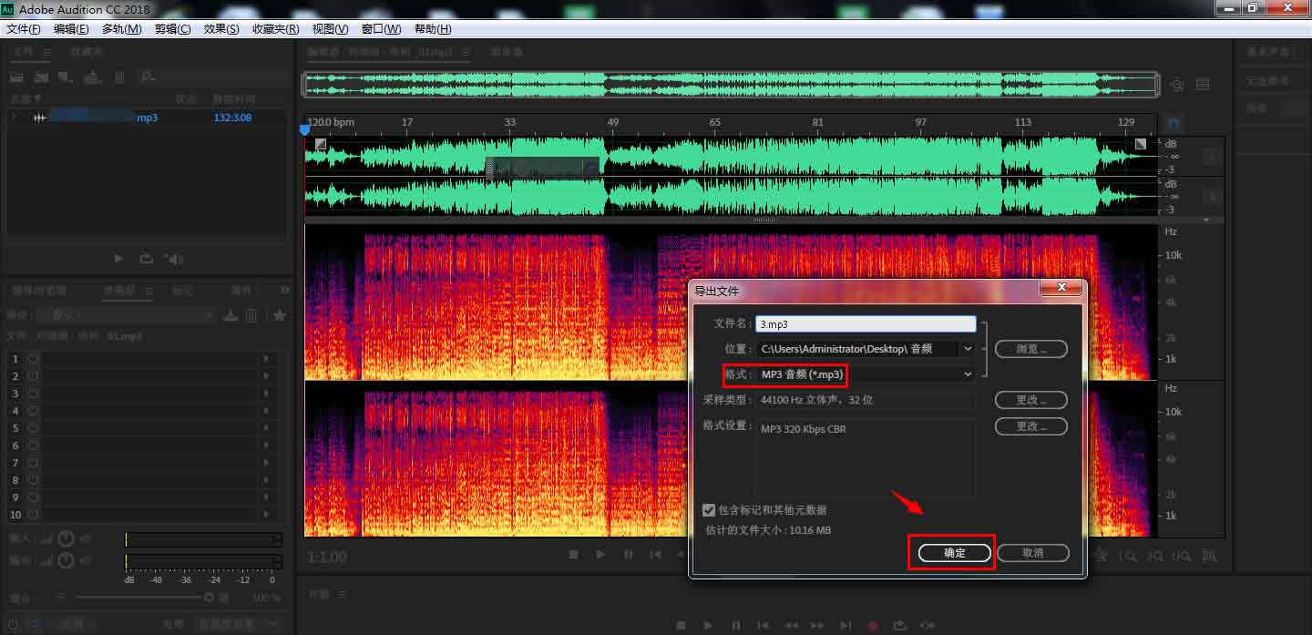Image resolution: width=1312 pixels, height=635 pixels.
Task: Click the trash icon in the files panel
Action: (119, 77)
